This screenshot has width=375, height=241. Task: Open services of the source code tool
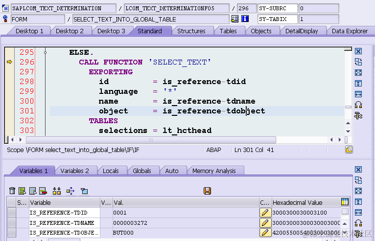click(358, 105)
